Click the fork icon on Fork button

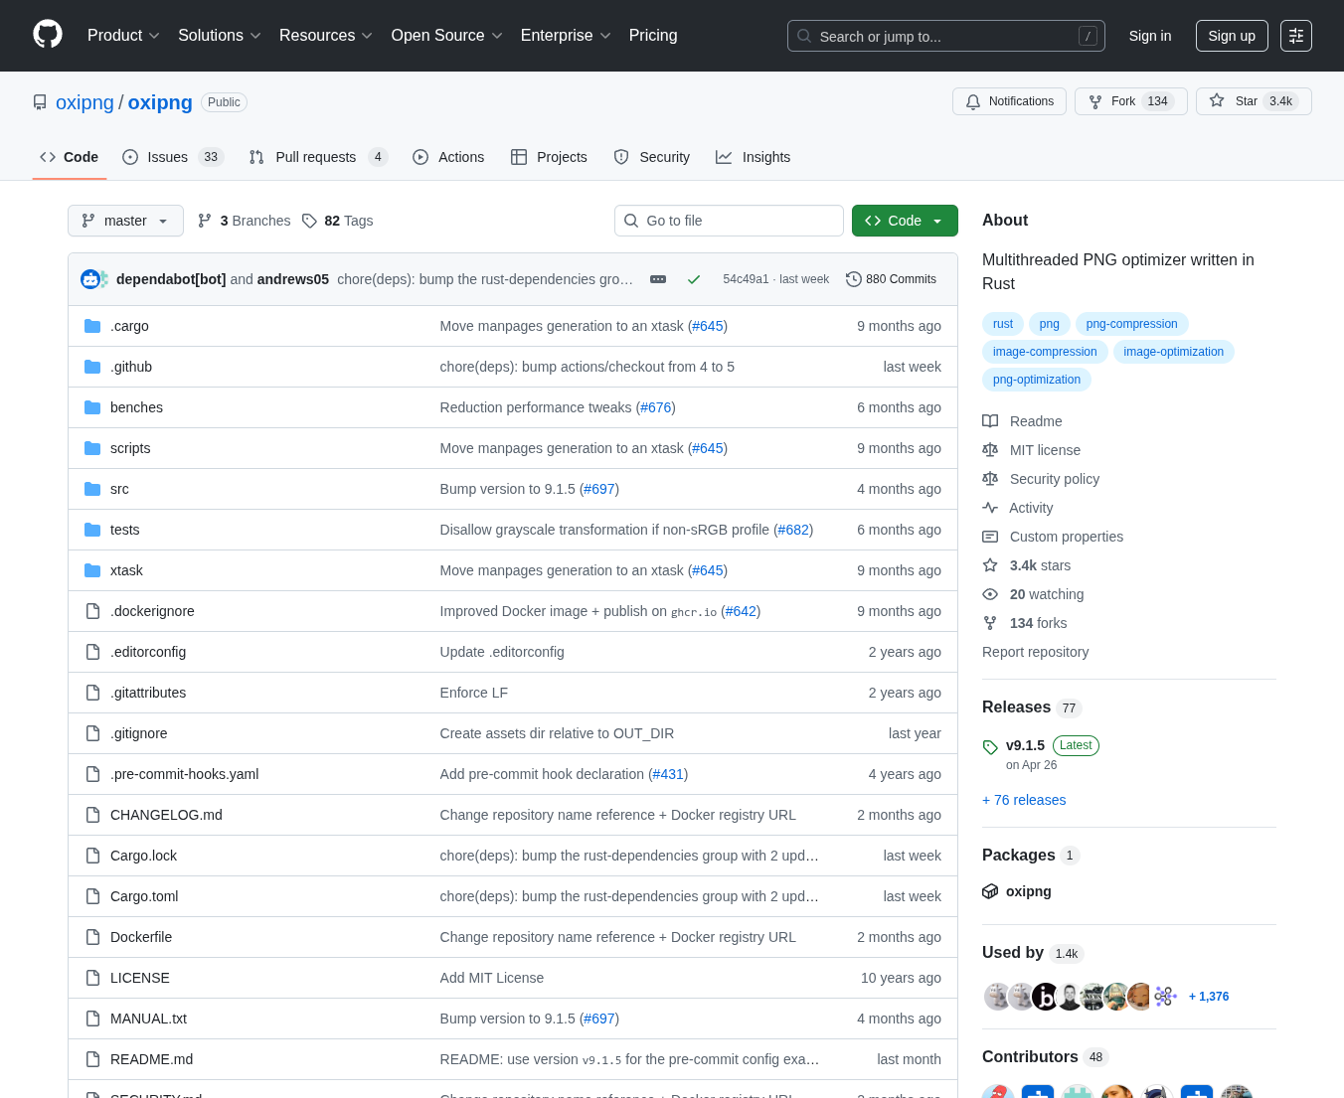point(1095,102)
